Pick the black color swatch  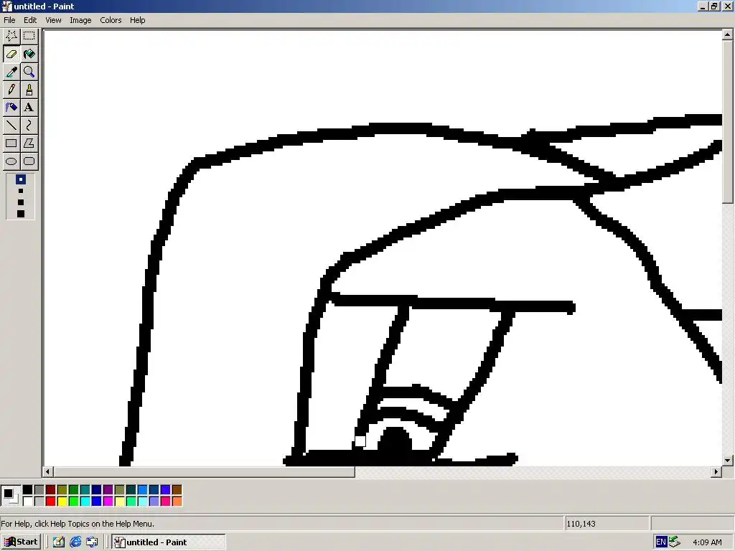[x=28, y=489]
